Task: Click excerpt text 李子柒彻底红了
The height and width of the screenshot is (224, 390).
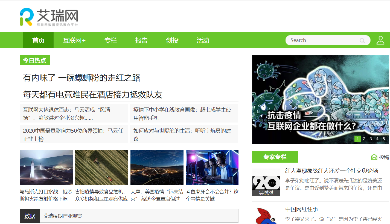Action: (x=334, y=184)
